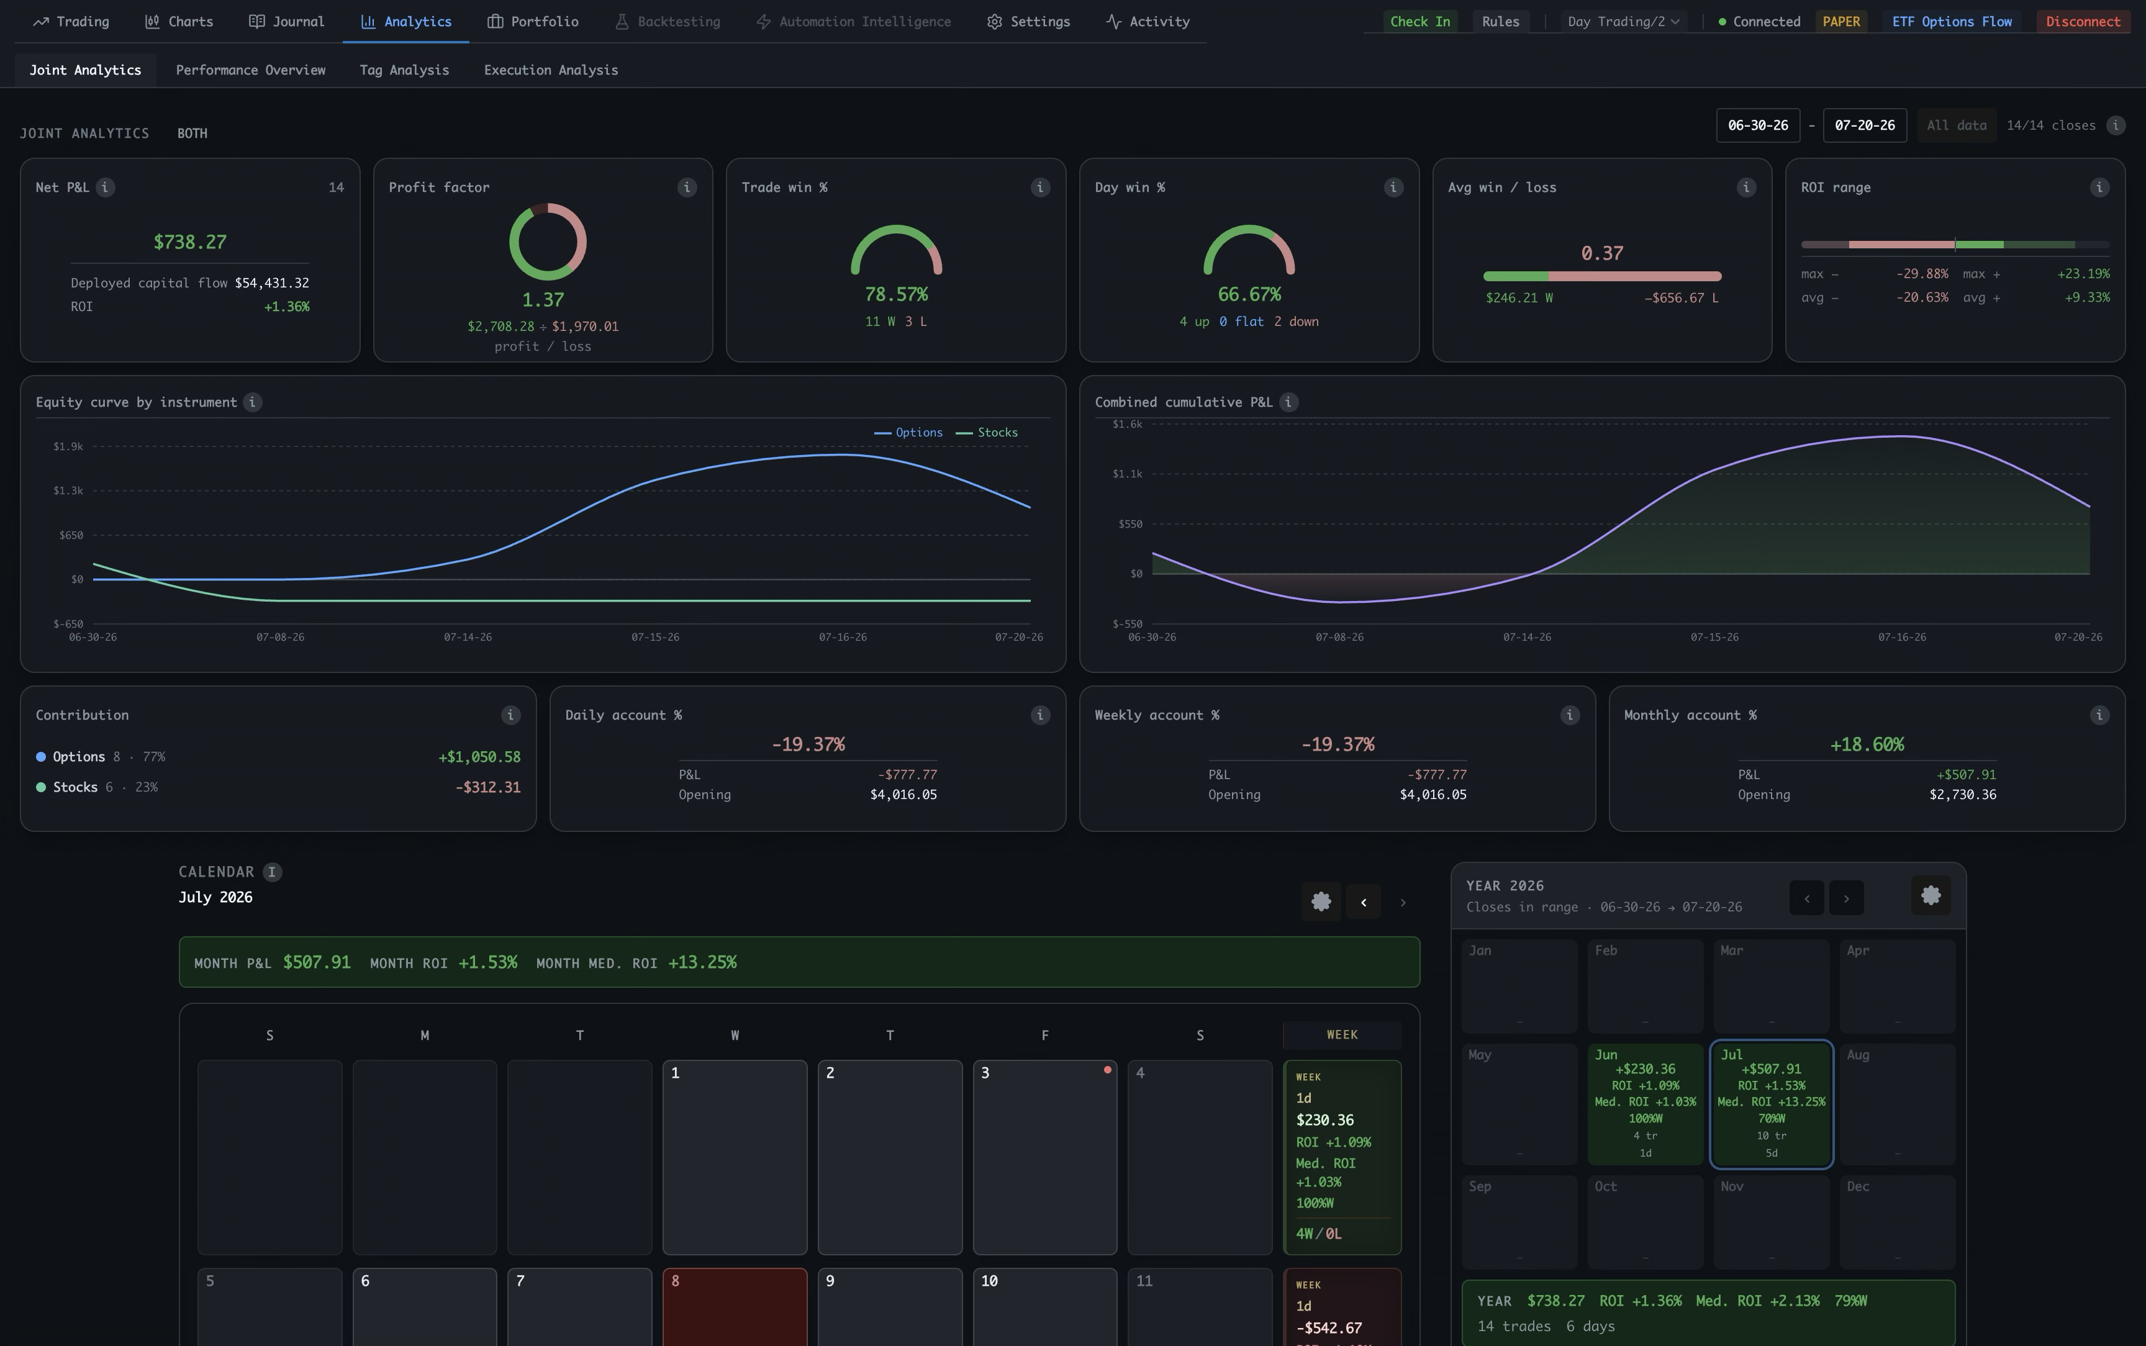Open info icon beside 14/14 closes
Screen dimensions: 2146x1346
(x=2117, y=125)
